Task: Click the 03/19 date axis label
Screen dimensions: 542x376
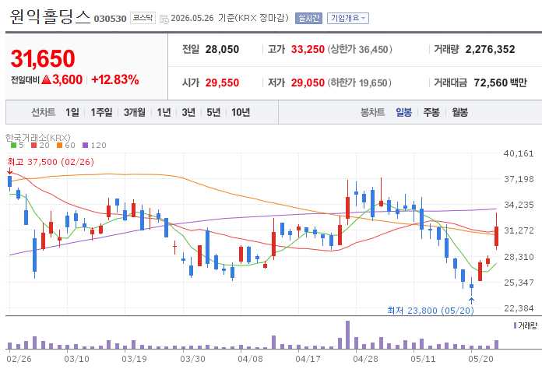Action: [x=134, y=359]
